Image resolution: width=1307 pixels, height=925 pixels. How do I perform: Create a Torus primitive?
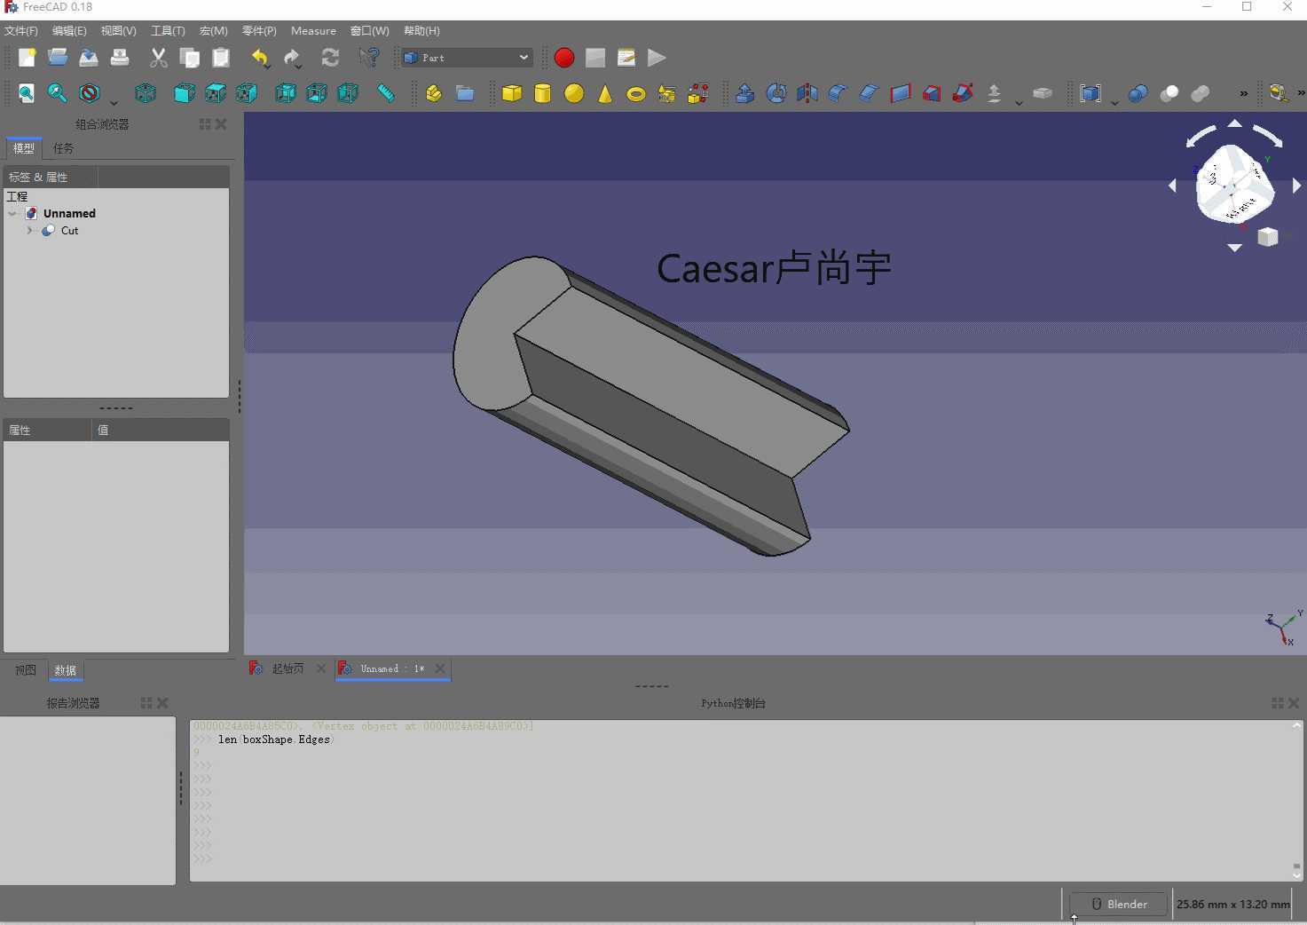click(636, 93)
